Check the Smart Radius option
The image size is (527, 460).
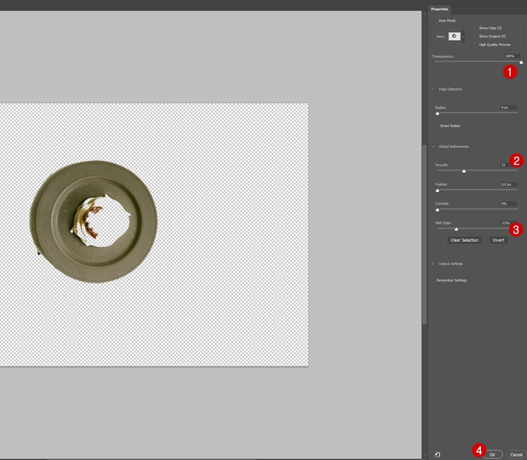click(x=437, y=126)
